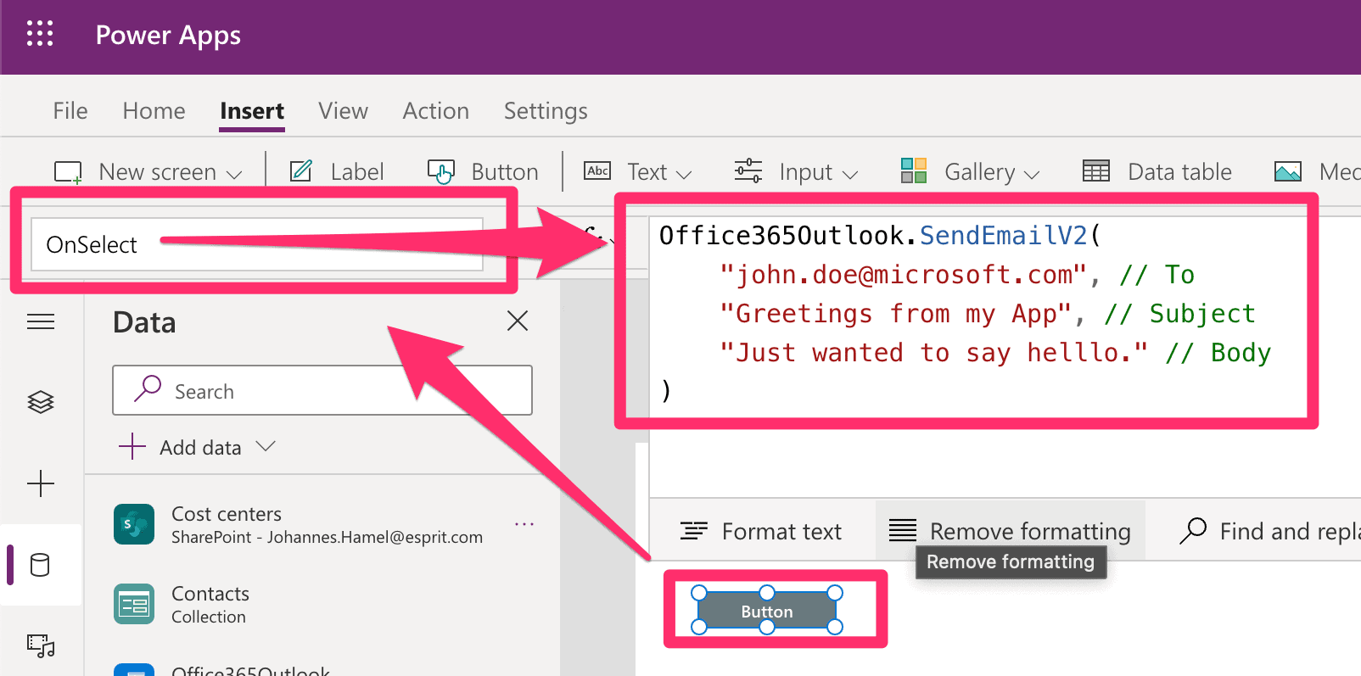Viewport: 1361px width, 676px height.
Task: Click the Label pencil icon
Action: pos(301,171)
